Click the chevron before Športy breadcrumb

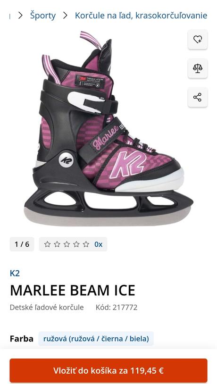[x=20, y=16]
